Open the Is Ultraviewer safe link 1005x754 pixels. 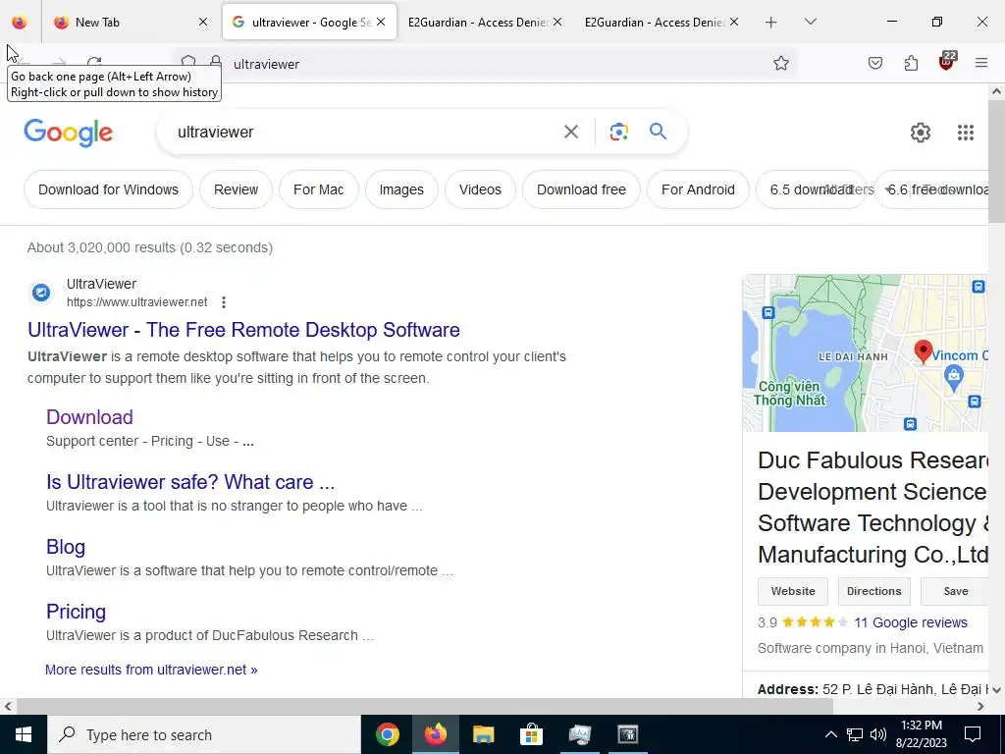[190, 481]
